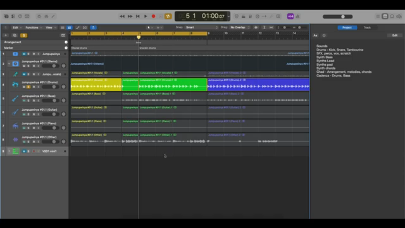Toggle the yellow global Solo button
This screenshot has width=405, height=228.
coord(24,35)
